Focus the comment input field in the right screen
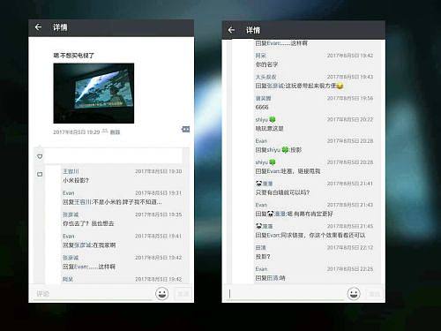This screenshot has width=441, height=331. tap(285, 294)
